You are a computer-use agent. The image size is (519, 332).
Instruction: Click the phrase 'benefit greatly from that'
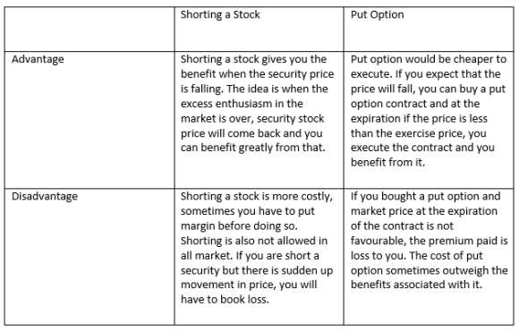(x=262, y=148)
